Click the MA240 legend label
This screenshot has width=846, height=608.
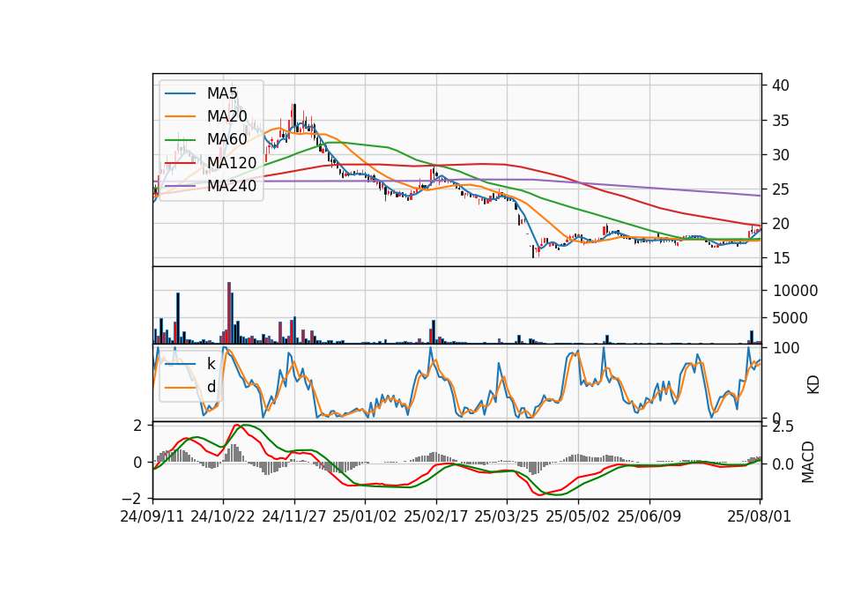click(x=232, y=186)
